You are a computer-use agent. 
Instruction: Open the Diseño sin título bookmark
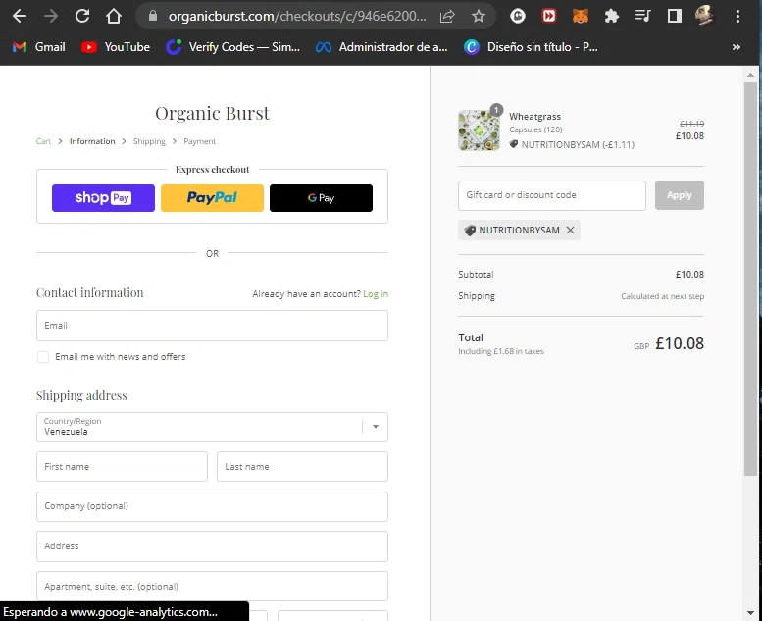531,47
